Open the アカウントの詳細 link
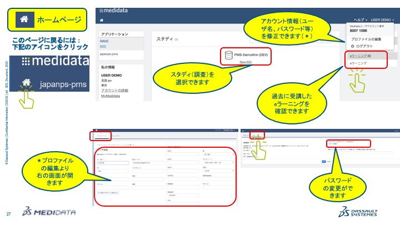The height and width of the screenshot is (225, 400). (x=116, y=90)
